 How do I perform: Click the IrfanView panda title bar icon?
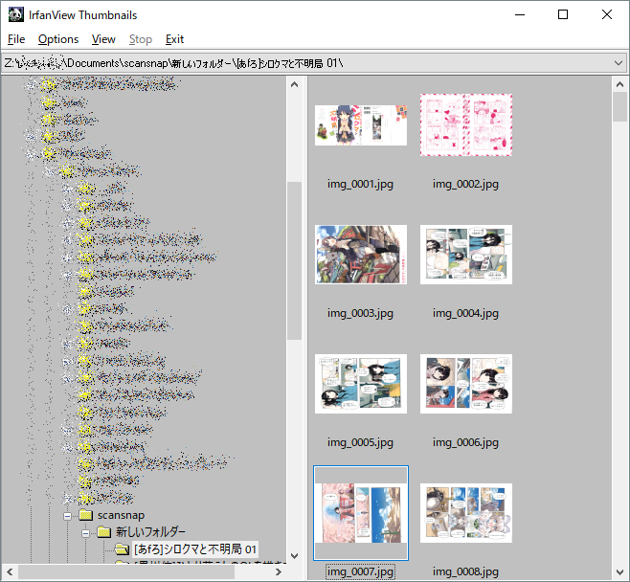(16, 15)
